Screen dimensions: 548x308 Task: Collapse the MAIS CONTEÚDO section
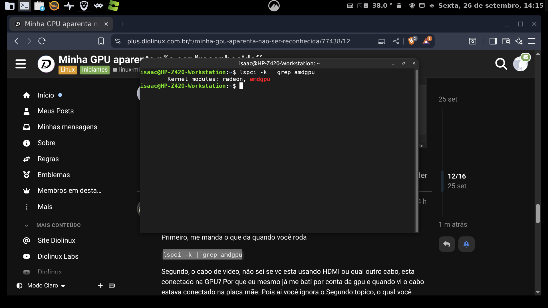tap(27, 225)
